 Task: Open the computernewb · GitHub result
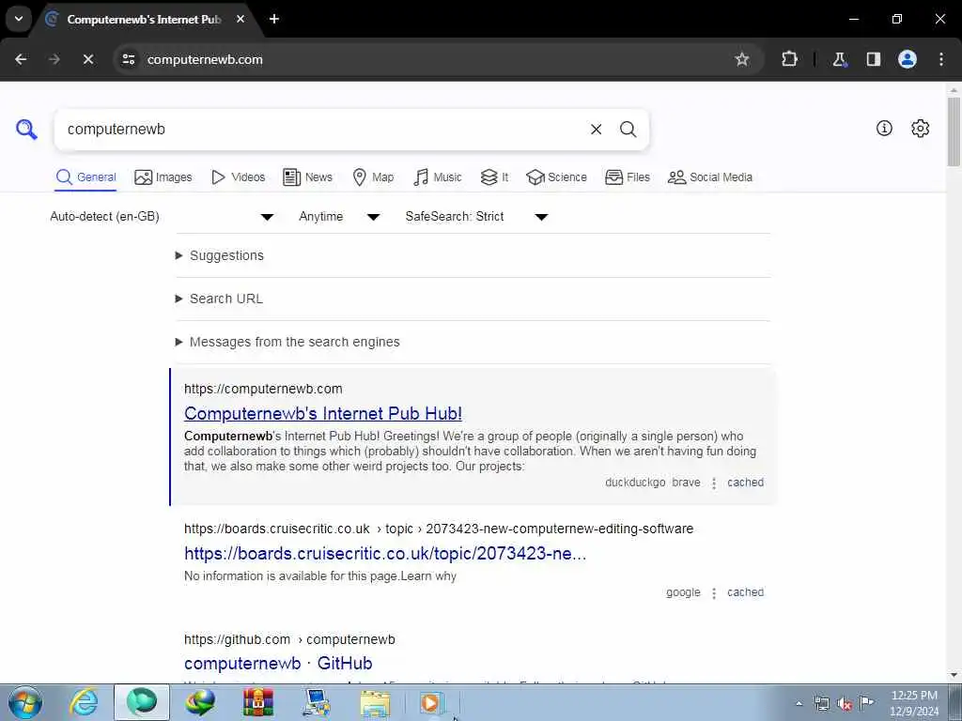click(x=278, y=664)
